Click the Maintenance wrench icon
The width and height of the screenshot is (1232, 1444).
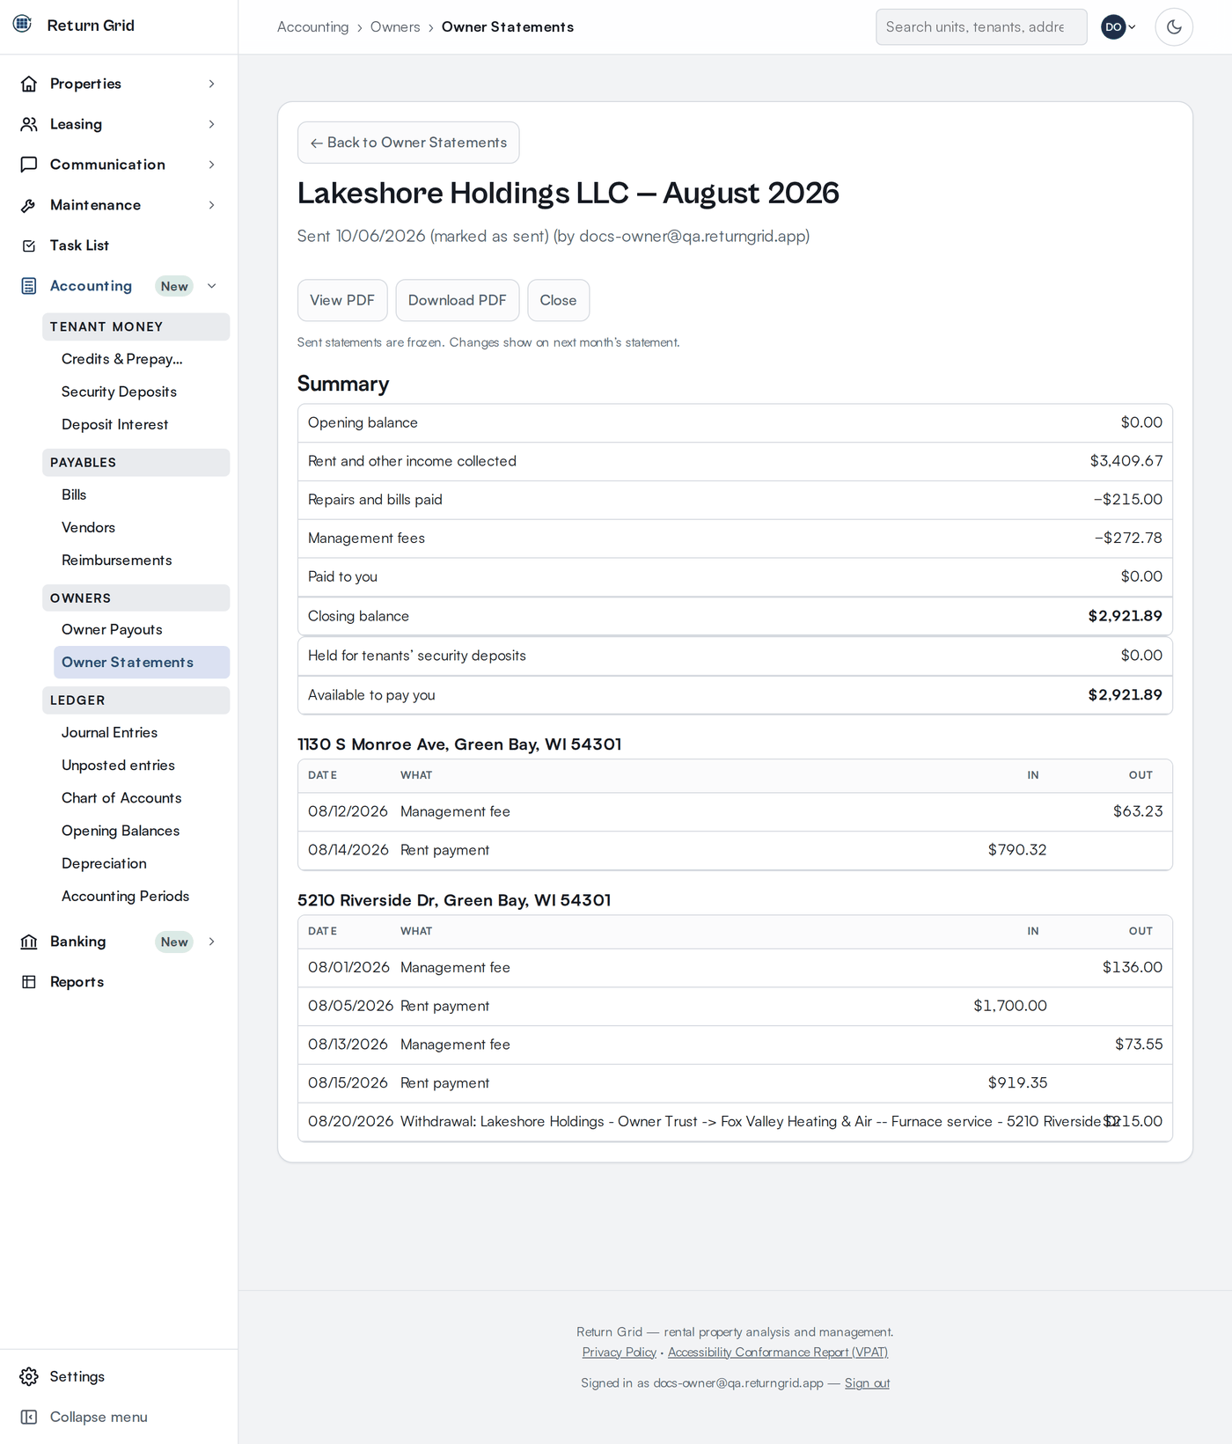(x=29, y=205)
